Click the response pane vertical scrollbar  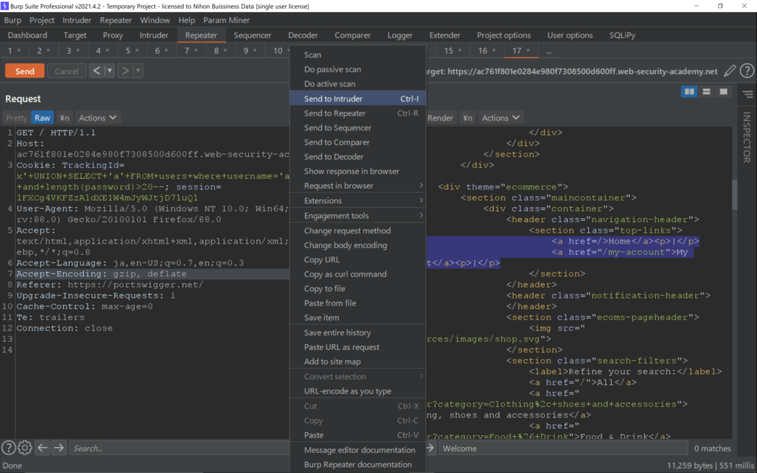(734, 194)
